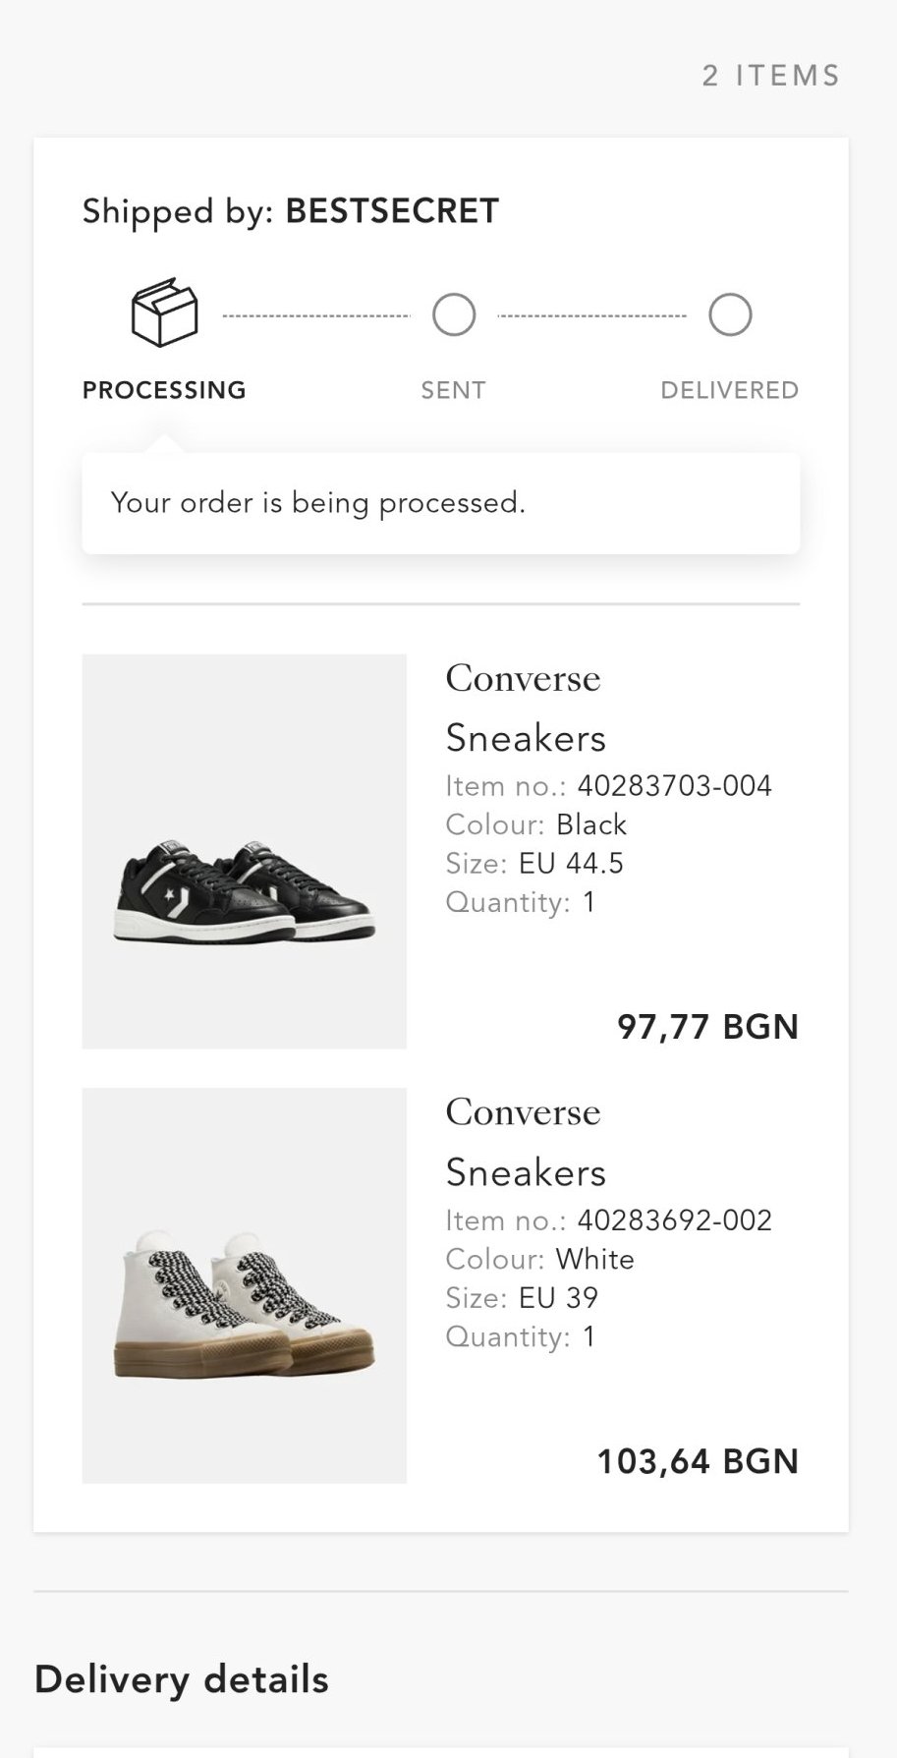Click the Sneakers title of the black pair
Image resolution: width=897 pixels, height=1758 pixels.
coord(526,738)
